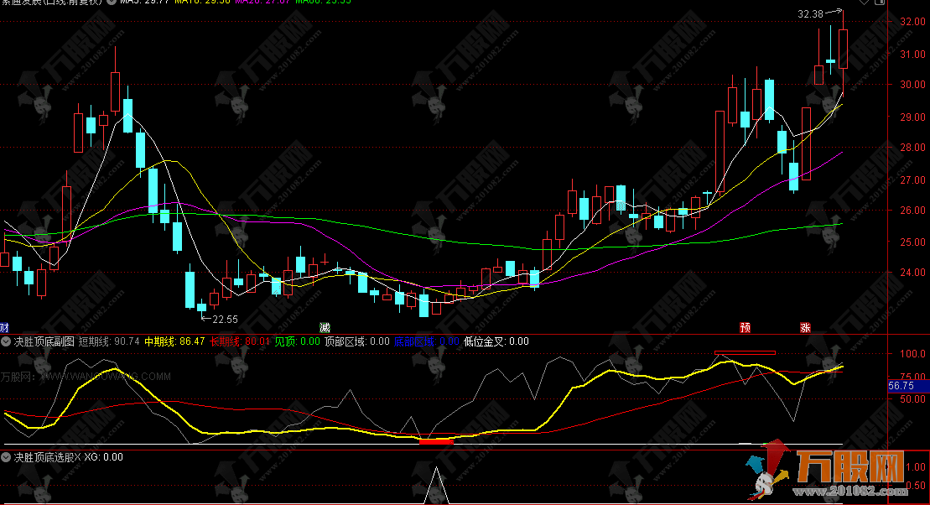The width and height of the screenshot is (930, 505).
Task: Open the main chart MA settings dropdown
Action: [x=112, y=3]
